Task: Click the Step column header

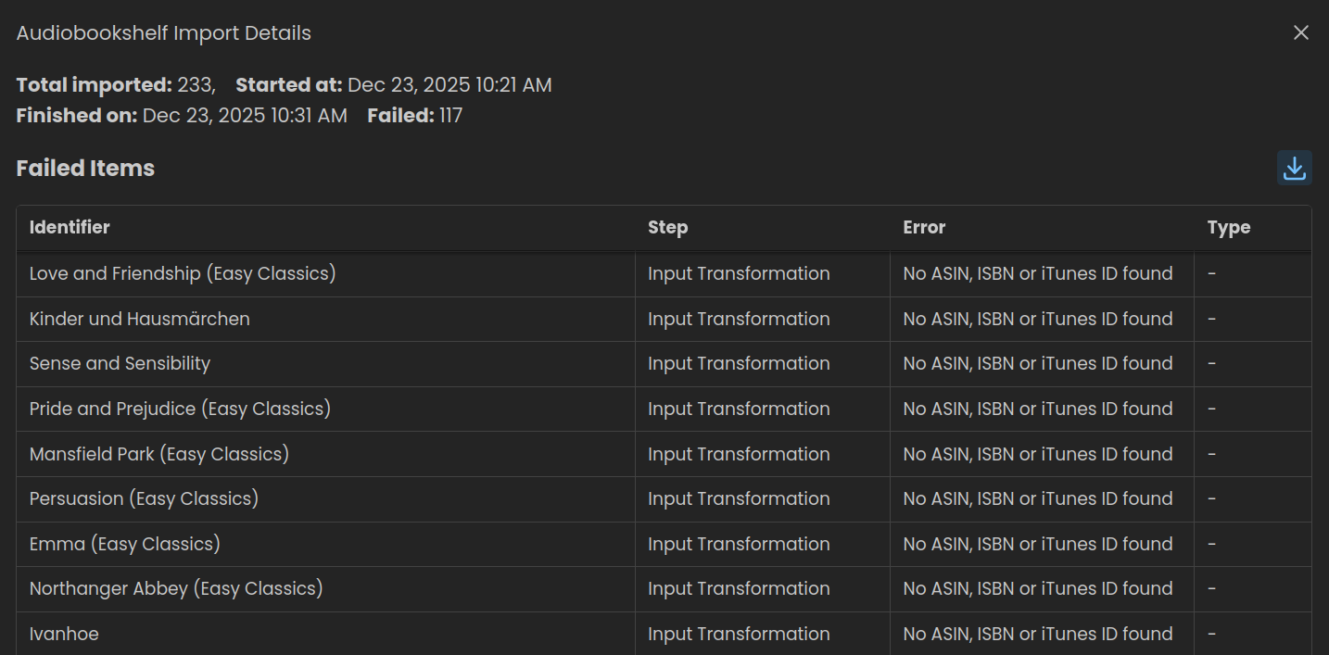Action: click(667, 228)
